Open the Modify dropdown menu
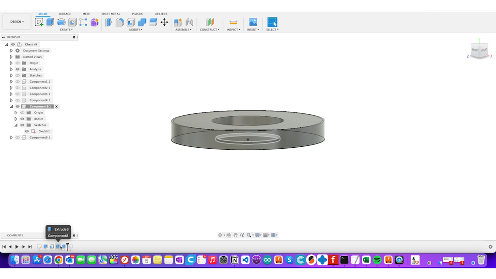This screenshot has height=279, width=496. [136, 30]
